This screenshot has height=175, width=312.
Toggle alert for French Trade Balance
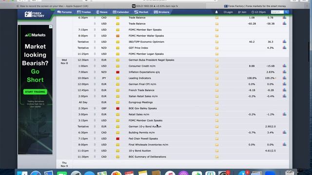pos(95,90)
